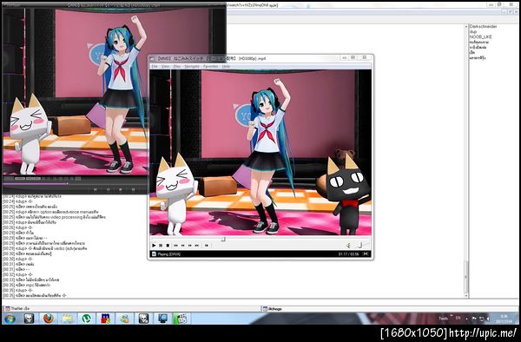This screenshot has width=521, height=342.
Task: Click the second skull icon on taskbar
Action: tap(144, 319)
